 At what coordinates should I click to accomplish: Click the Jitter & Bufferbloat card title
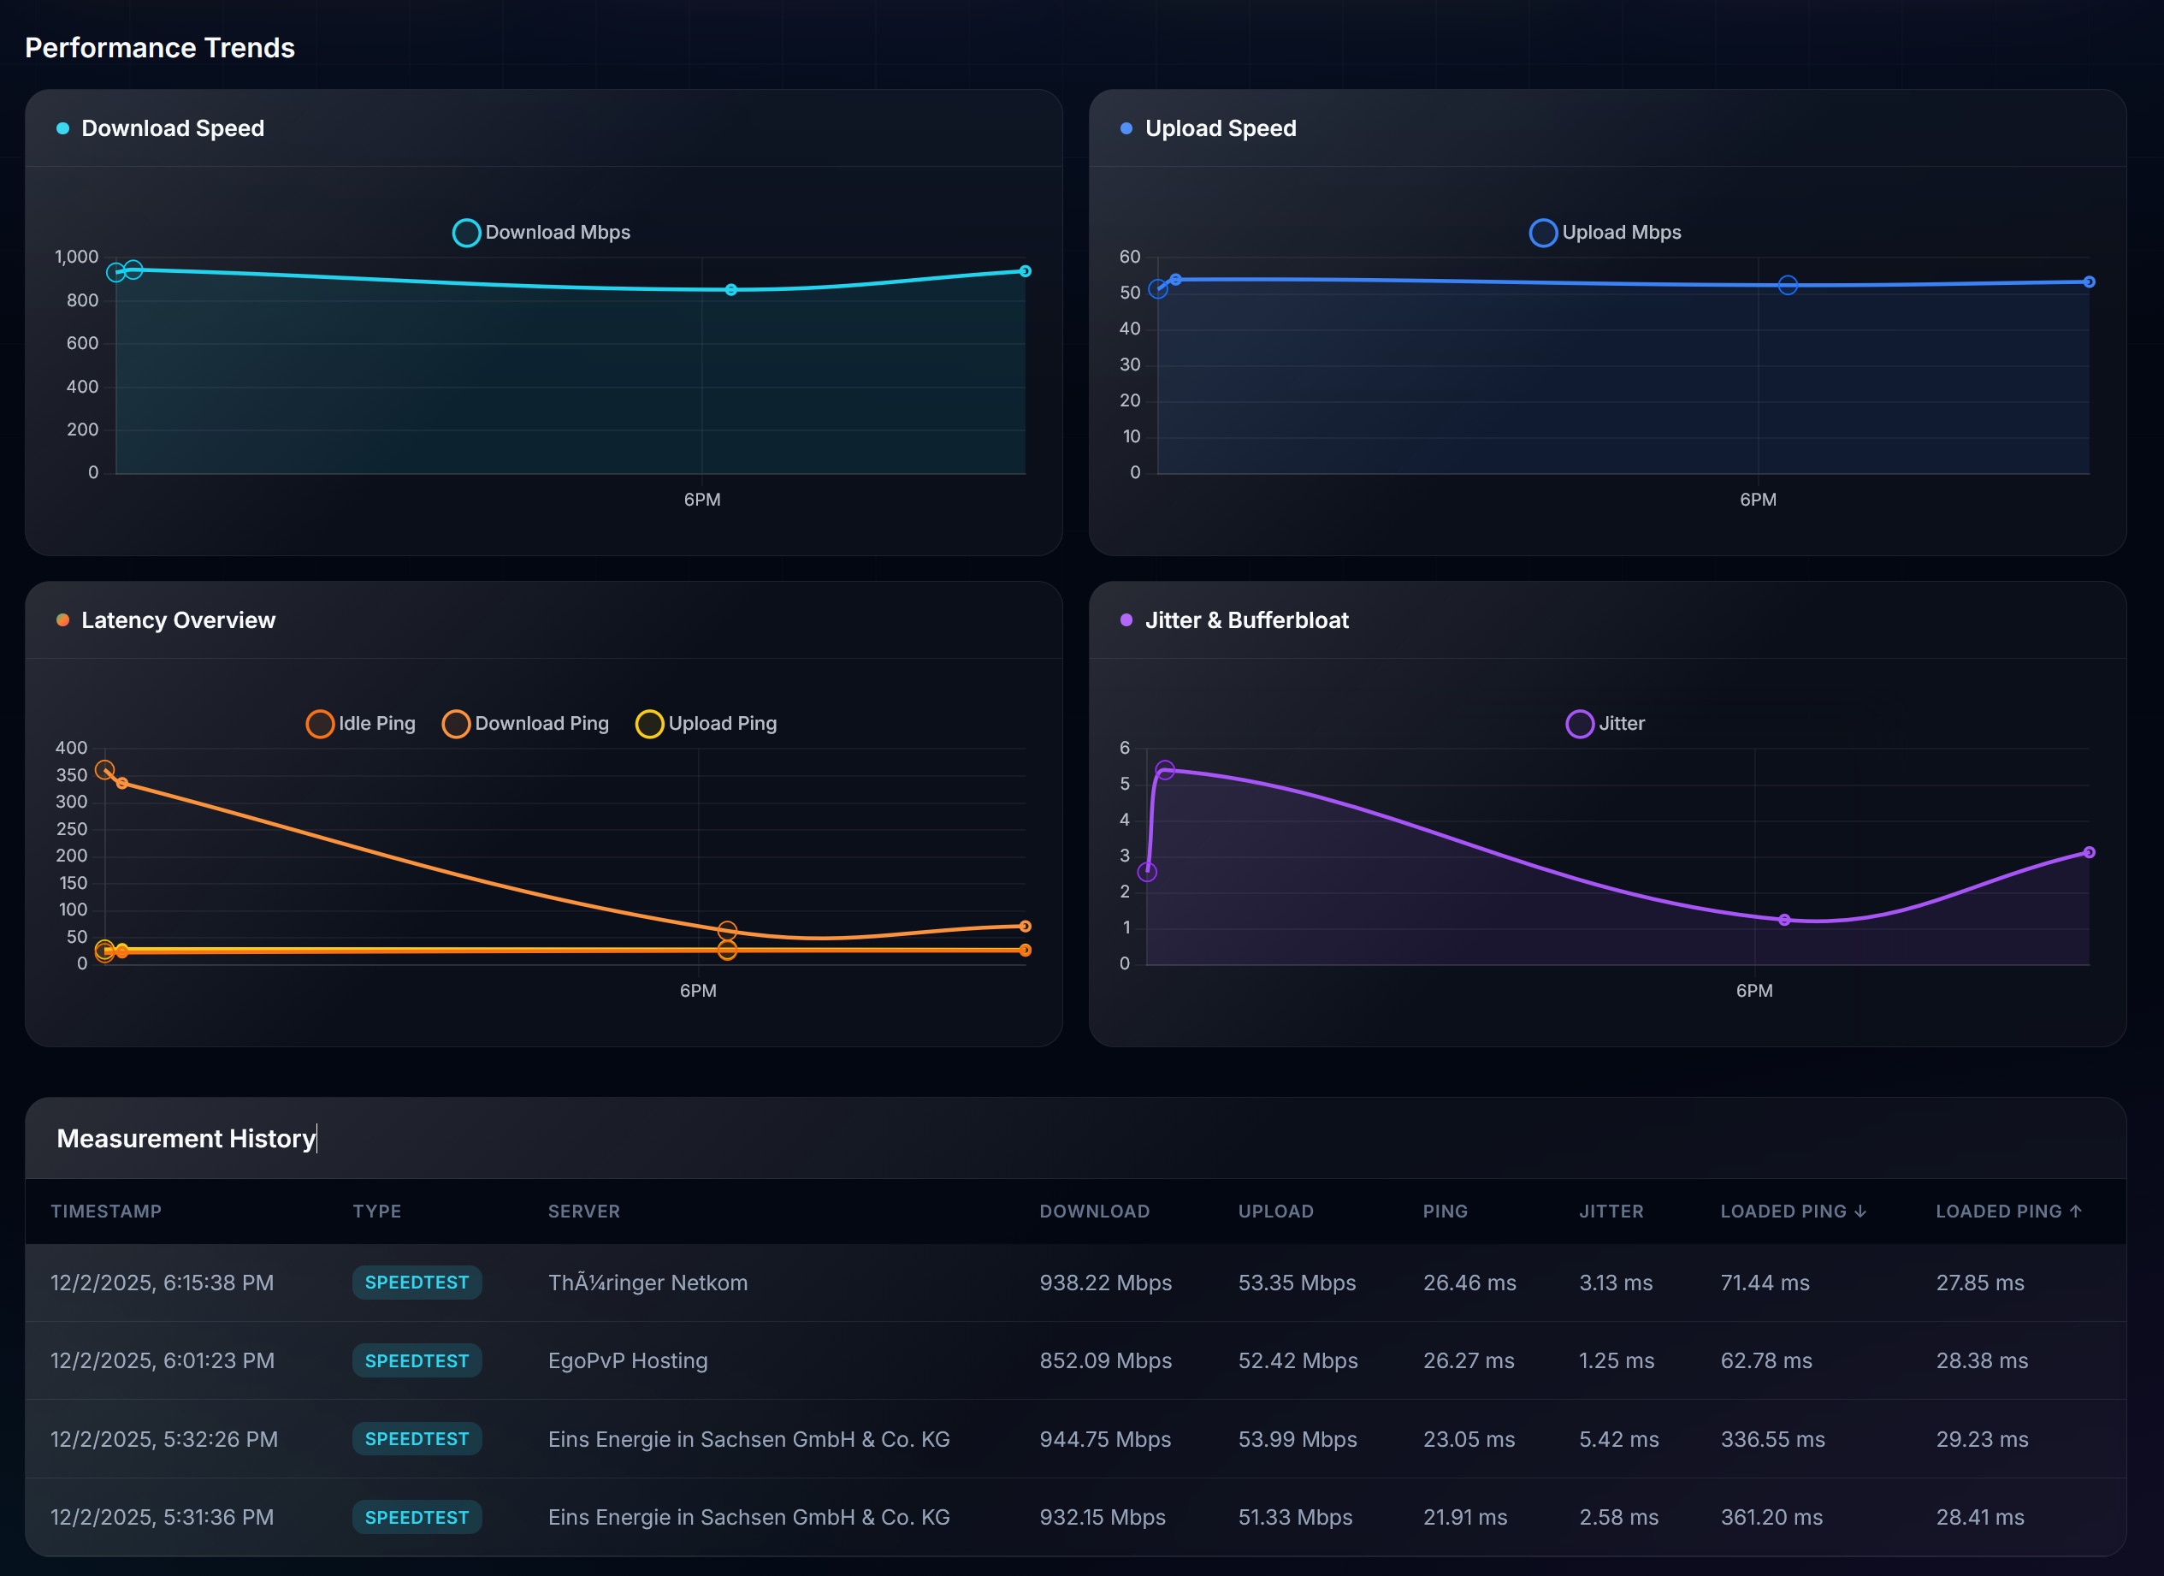click(x=1246, y=620)
